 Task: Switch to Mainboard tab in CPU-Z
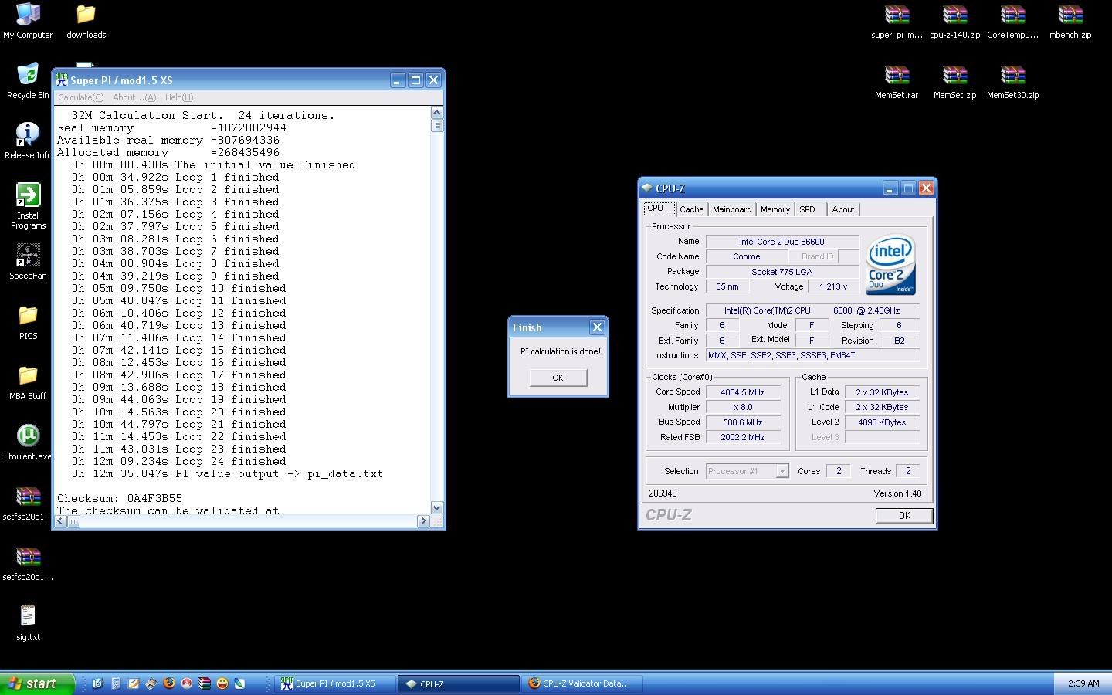pyautogui.click(x=732, y=209)
